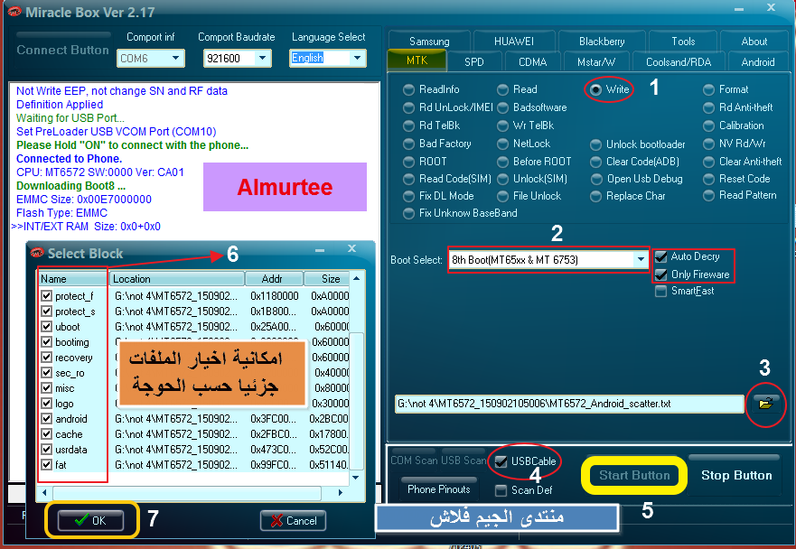796x549 pixels.
Task: Switch to the SPD tab
Action: [473, 62]
